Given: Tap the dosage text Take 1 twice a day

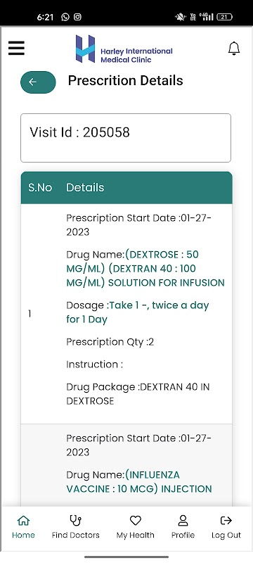Looking at the screenshot, I should pyautogui.click(x=138, y=312).
